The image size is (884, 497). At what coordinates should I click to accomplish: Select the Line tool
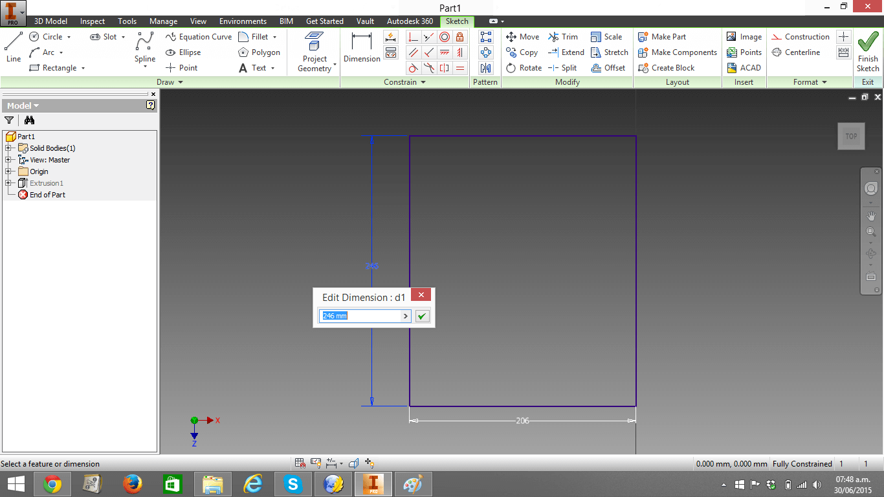[x=14, y=47]
